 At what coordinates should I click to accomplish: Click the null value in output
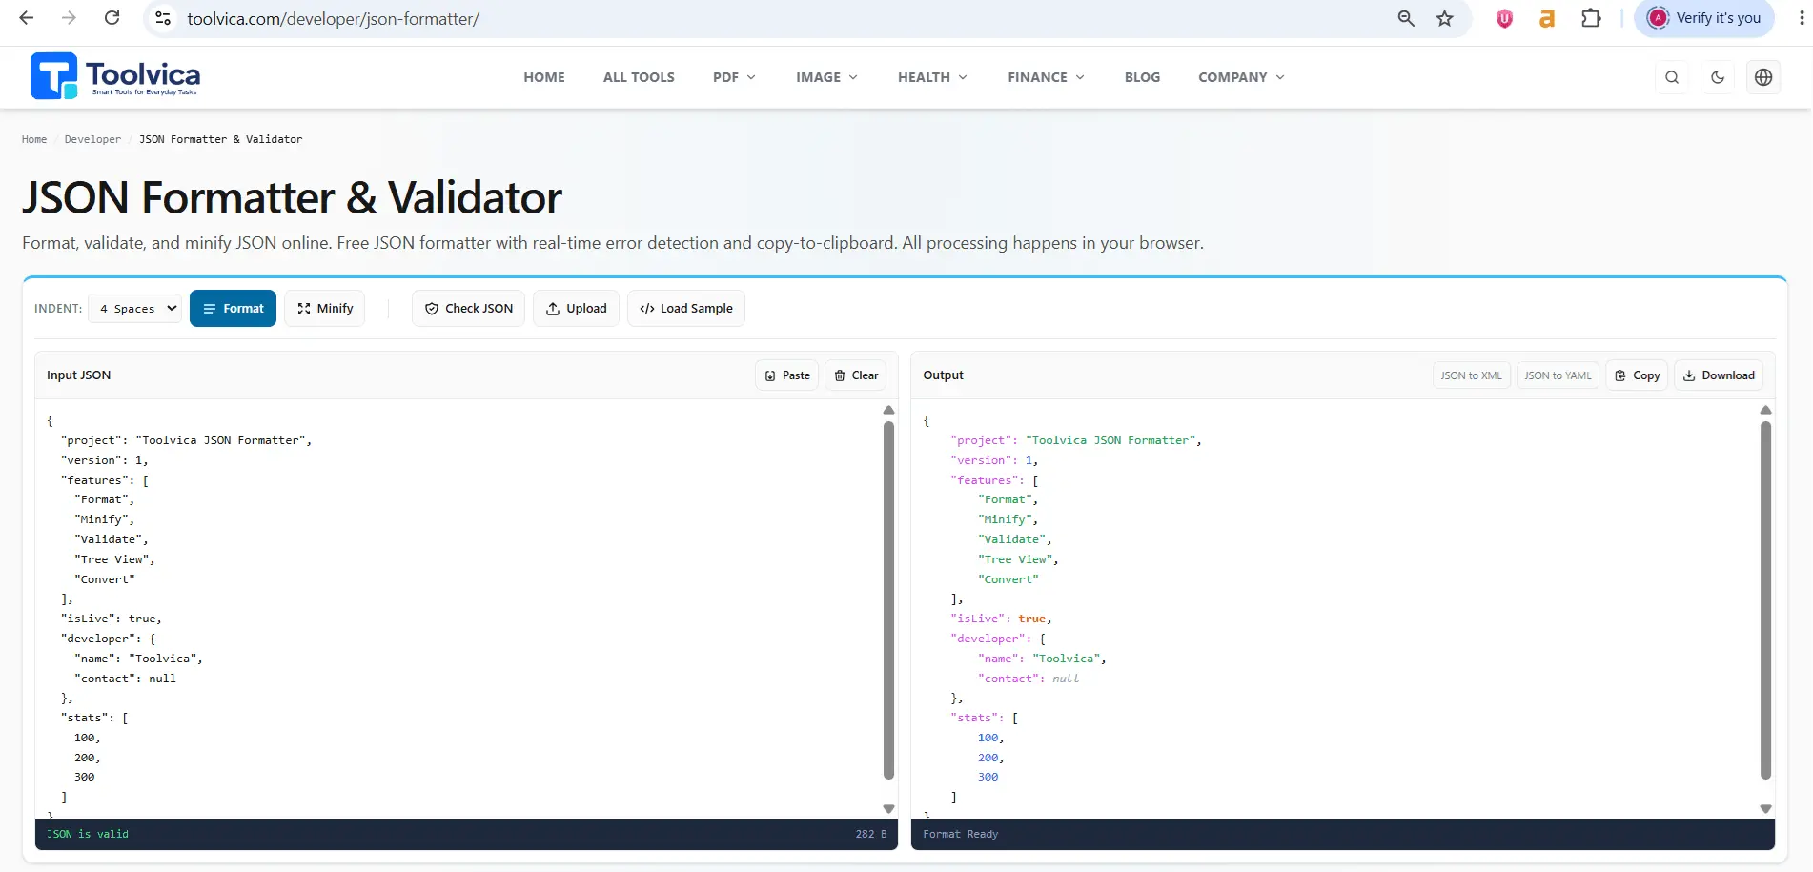[x=1066, y=679]
